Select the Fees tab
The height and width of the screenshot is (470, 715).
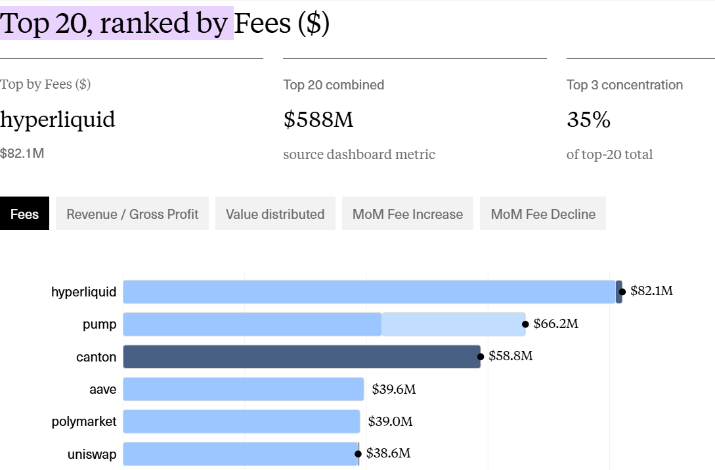[x=25, y=213]
